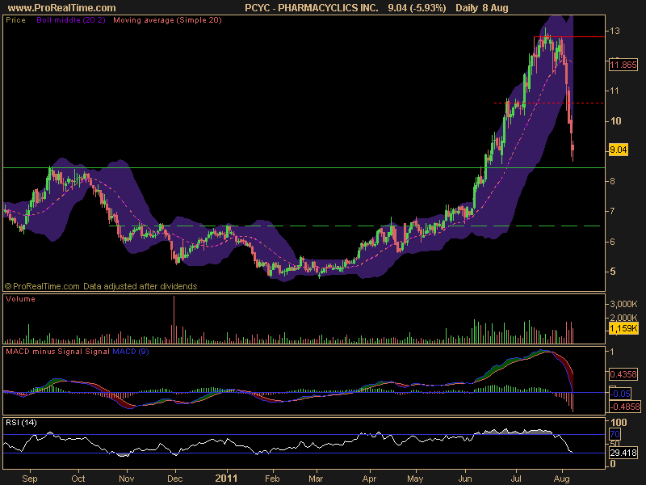Click the Nov label on time axis
Viewport: 646px width, 485px height.
click(127, 479)
